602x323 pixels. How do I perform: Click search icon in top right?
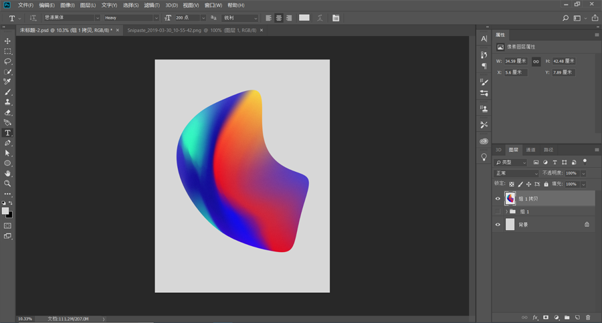(x=565, y=18)
